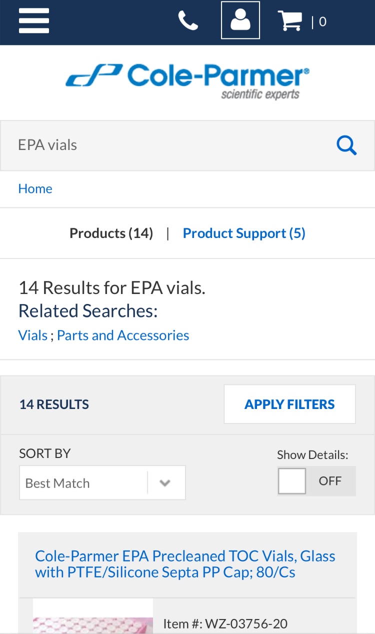Click the magnifier search icon
The image size is (375, 634).
[346, 145]
